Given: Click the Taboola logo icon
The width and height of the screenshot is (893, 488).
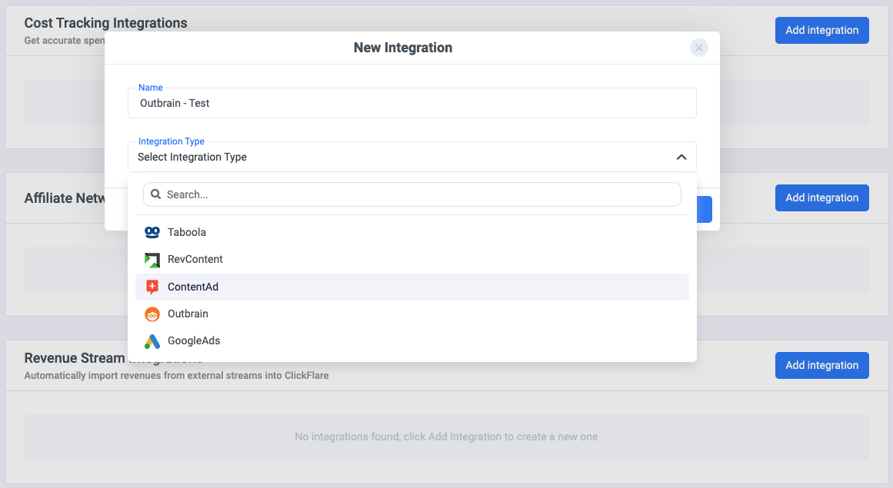Looking at the screenshot, I should click(x=152, y=232).
